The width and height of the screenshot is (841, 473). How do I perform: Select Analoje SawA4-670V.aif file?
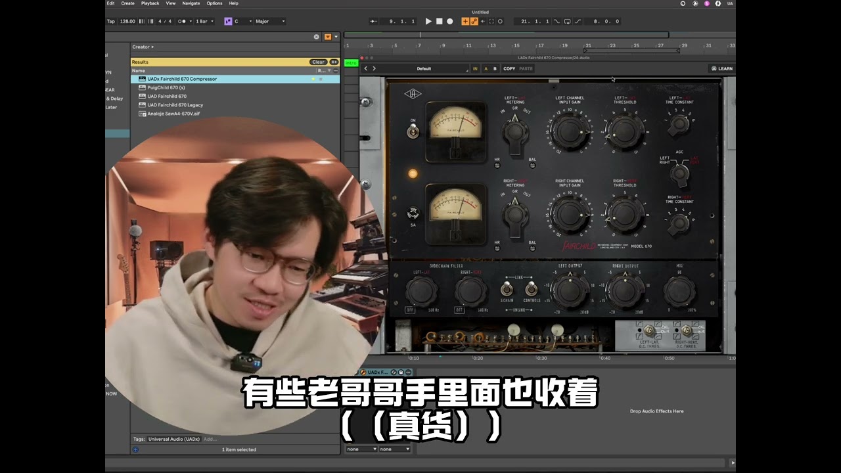pyautogui.click(x=235, y=113)
